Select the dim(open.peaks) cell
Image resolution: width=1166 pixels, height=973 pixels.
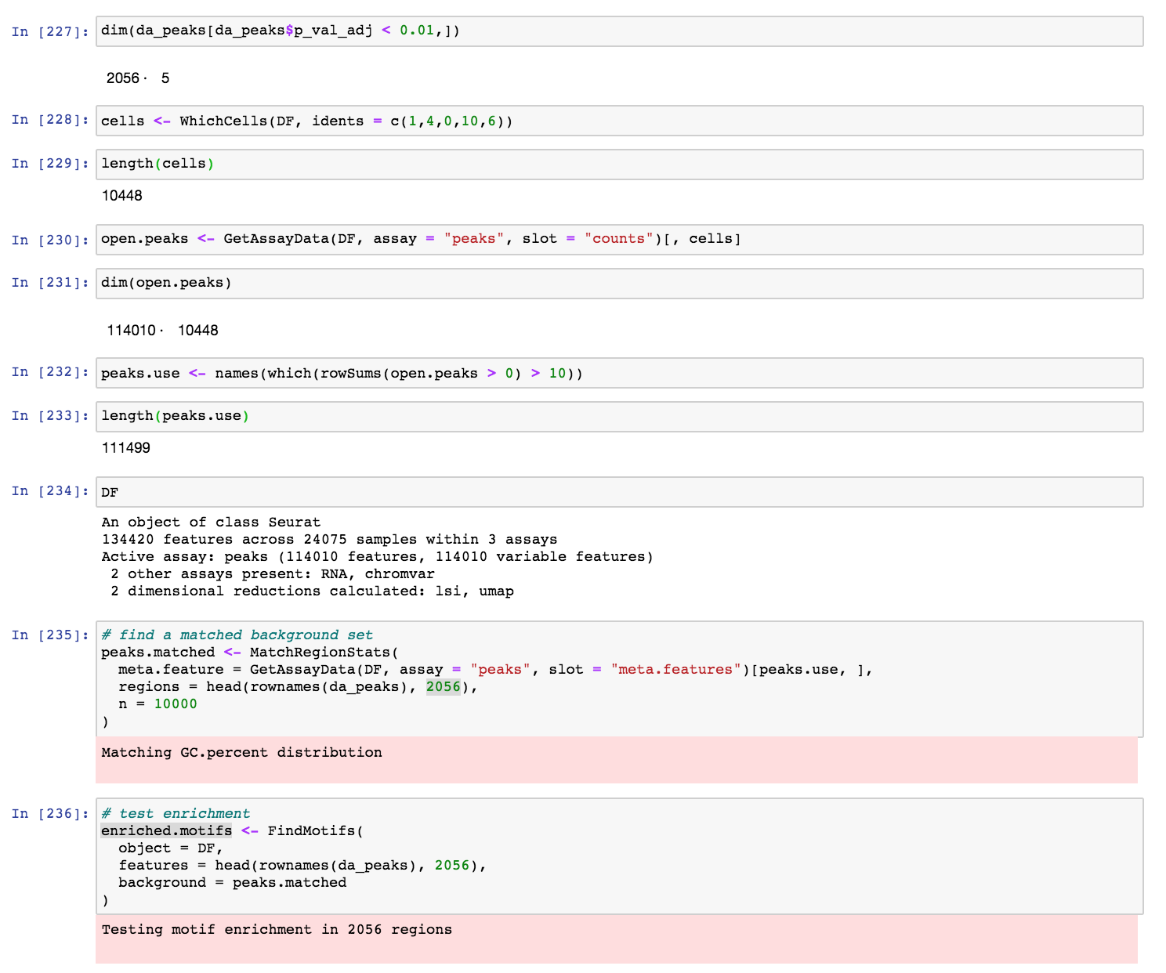pos(165,282)
